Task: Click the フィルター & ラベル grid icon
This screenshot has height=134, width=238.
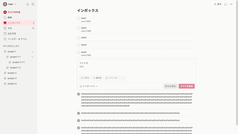Action: click(5, 39)
